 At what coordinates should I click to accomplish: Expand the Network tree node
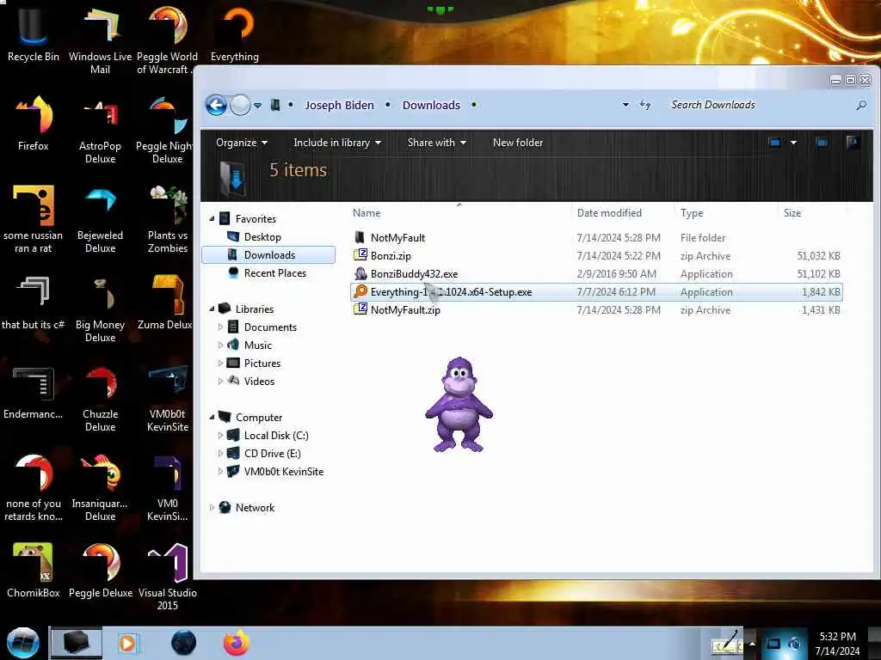[x=212, y=507]
